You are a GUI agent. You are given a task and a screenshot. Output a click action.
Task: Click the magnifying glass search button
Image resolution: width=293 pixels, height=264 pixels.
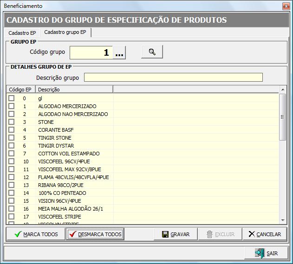[x=152, y=52]
